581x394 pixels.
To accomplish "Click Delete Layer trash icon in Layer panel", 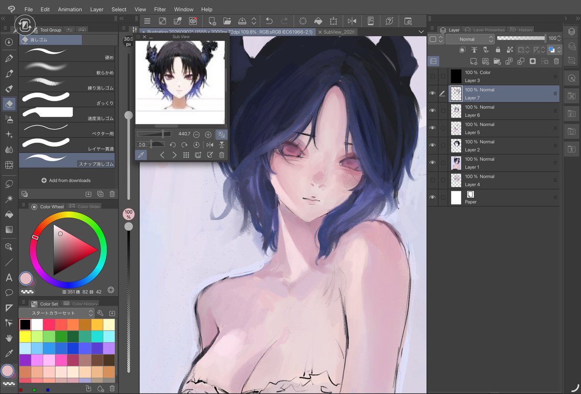I will point(556,61).
